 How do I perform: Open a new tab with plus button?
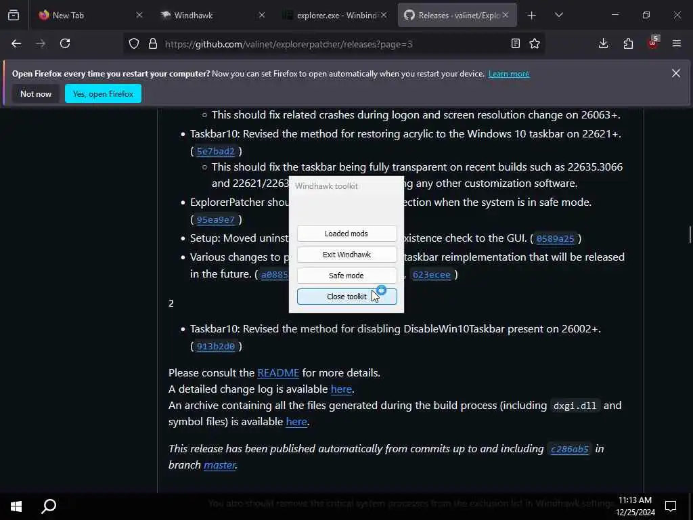tap(532, 16)
